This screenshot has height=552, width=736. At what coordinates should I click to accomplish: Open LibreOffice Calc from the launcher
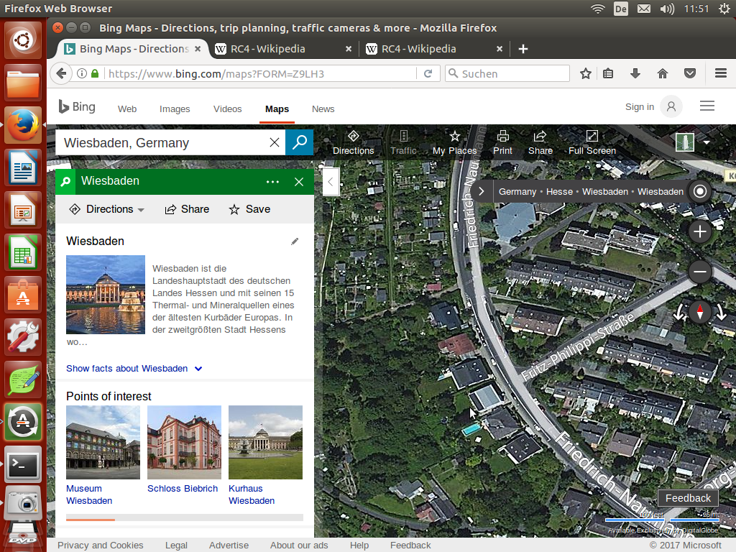pos(23,252)
